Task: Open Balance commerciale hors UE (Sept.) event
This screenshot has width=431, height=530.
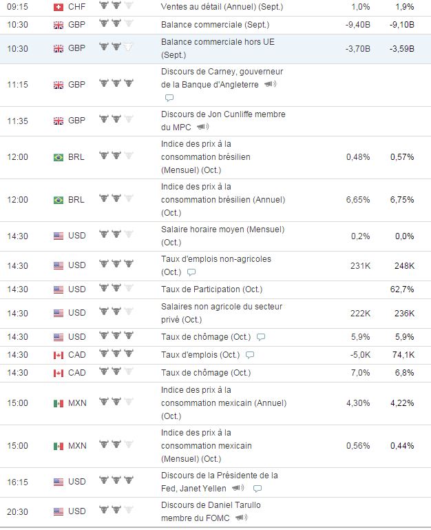Action: [218, 48]
